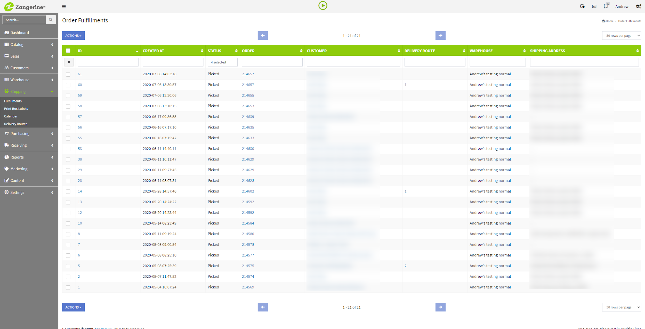Open bottom rows per page selector
The height and width of the screenshot is (329, 645).
pos(622,307)
